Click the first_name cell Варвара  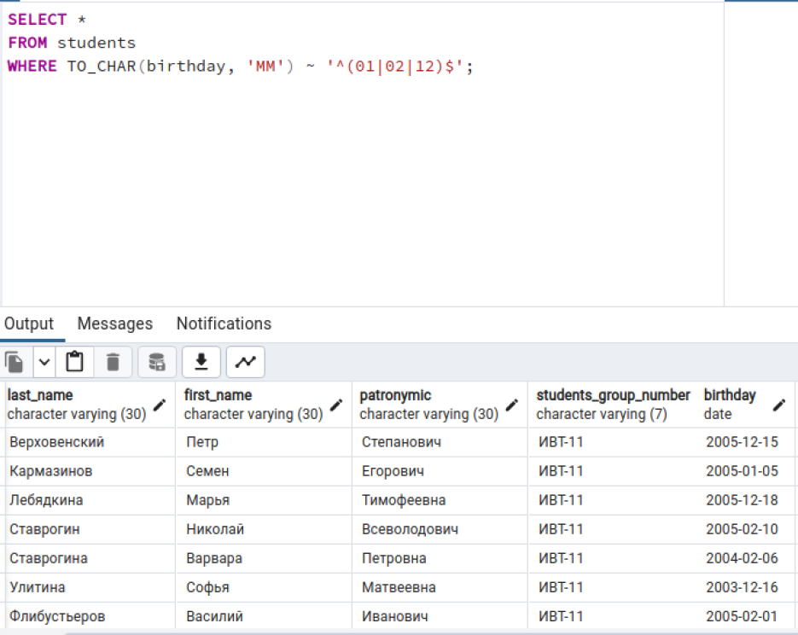[264, 558]
